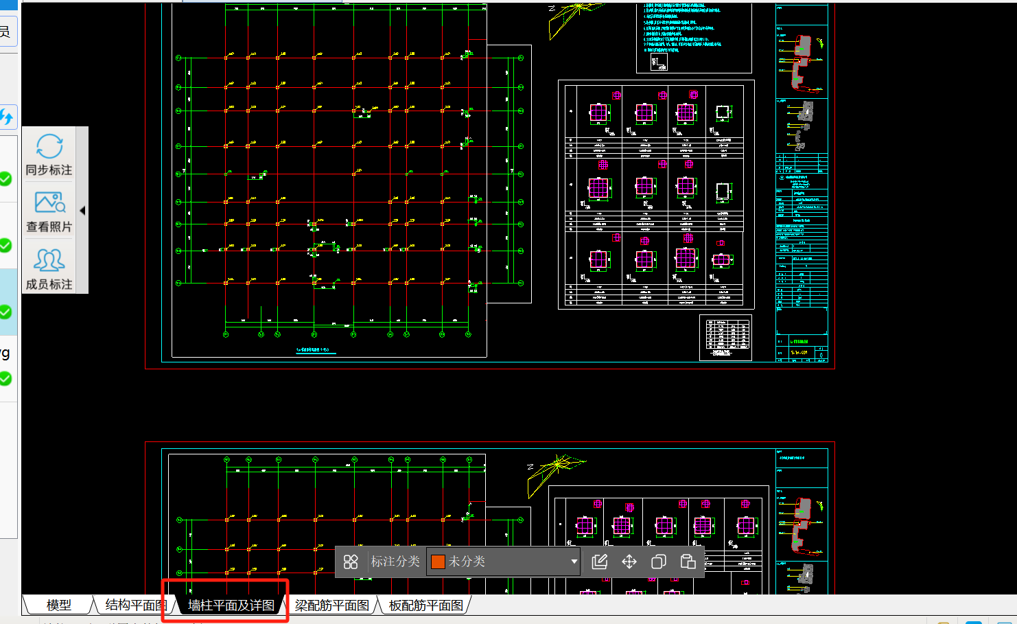
Task: Click the edit annotation pencil icon
Action: click(600, 562)
